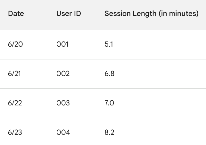Viewport: 206px width, 145px height.
Task: Select the 6.8 session length value
Action: [x=109, y=74]
